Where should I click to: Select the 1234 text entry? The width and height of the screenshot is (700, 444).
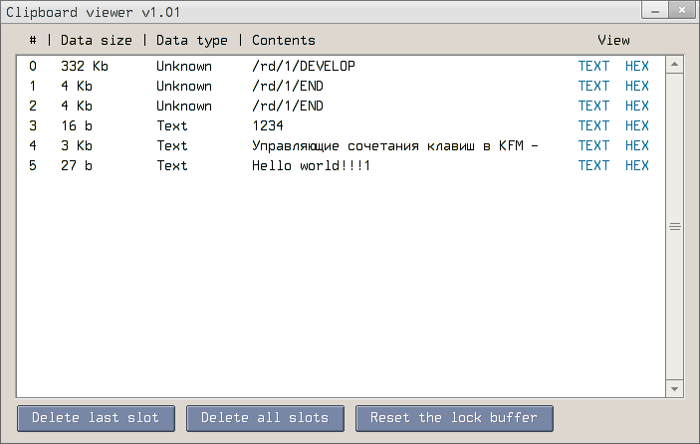click(268, 125)
